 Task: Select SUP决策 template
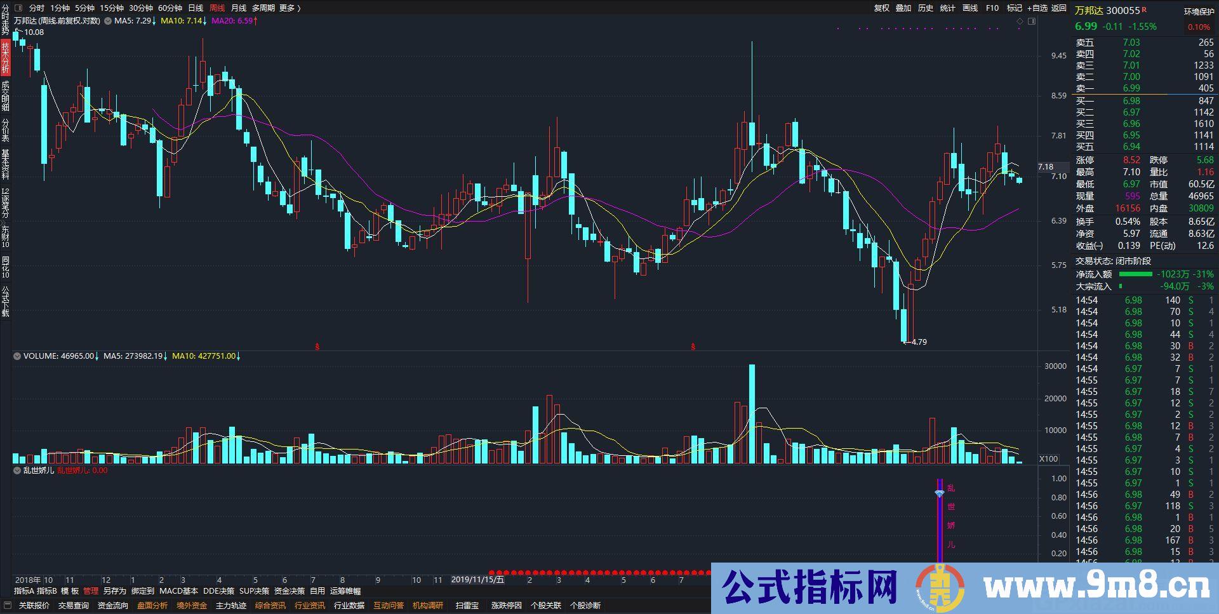point(254,591)
